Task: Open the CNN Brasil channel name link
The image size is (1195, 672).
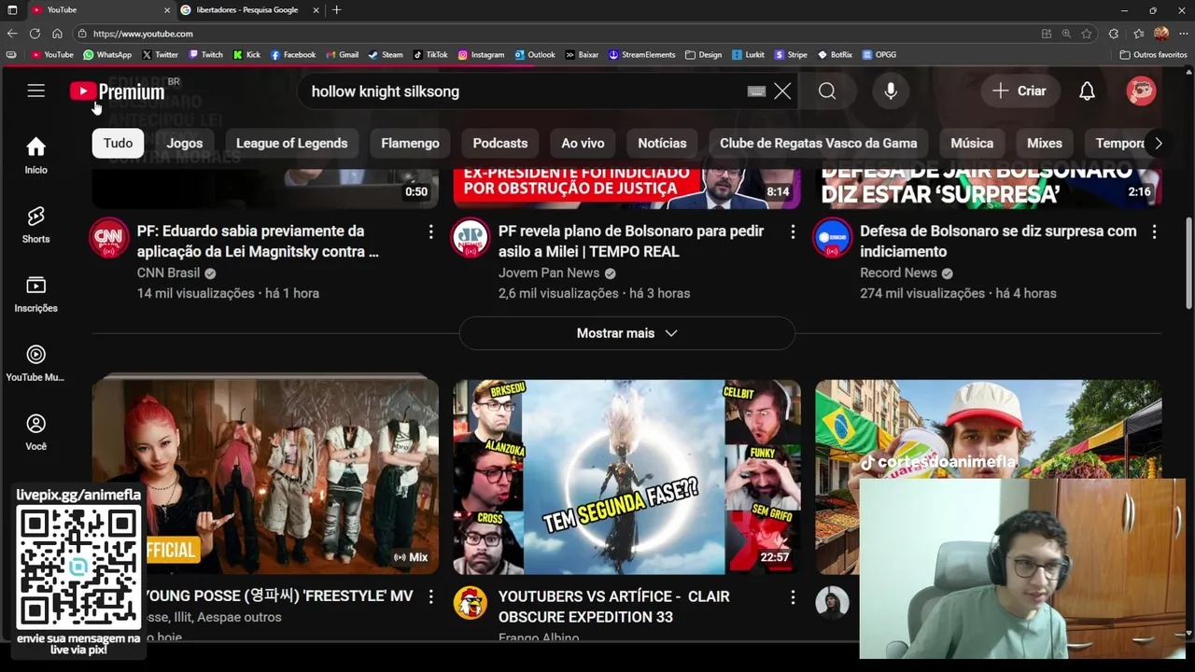Action: point(168,273)
